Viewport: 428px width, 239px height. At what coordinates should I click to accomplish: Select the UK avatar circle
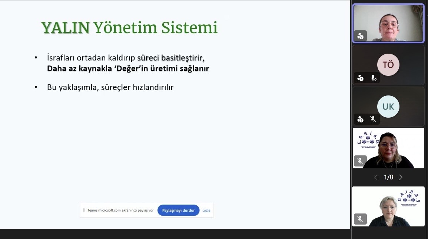(388, 107)
